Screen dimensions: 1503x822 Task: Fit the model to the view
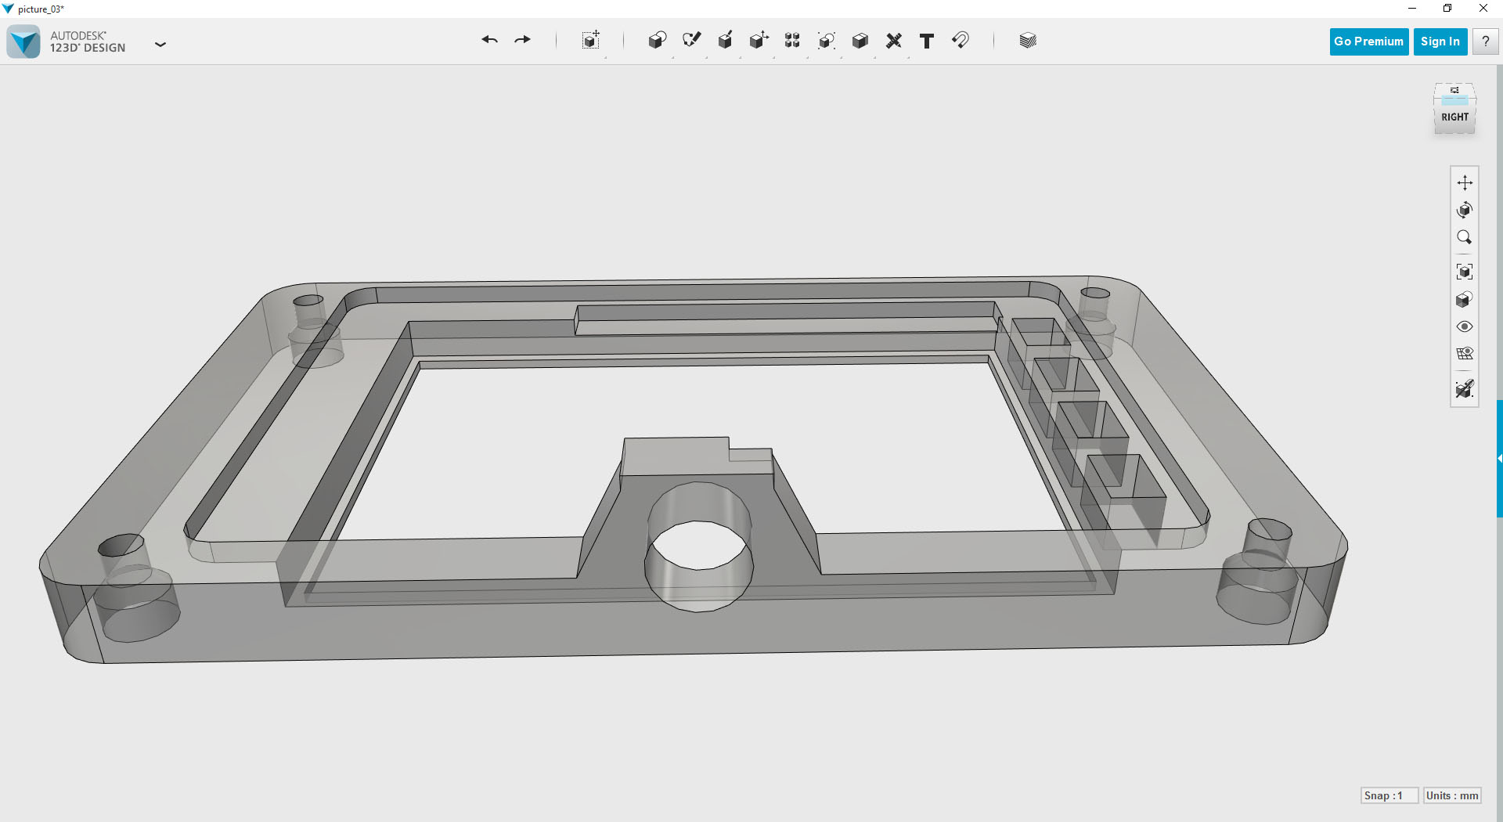[1465, 272]
